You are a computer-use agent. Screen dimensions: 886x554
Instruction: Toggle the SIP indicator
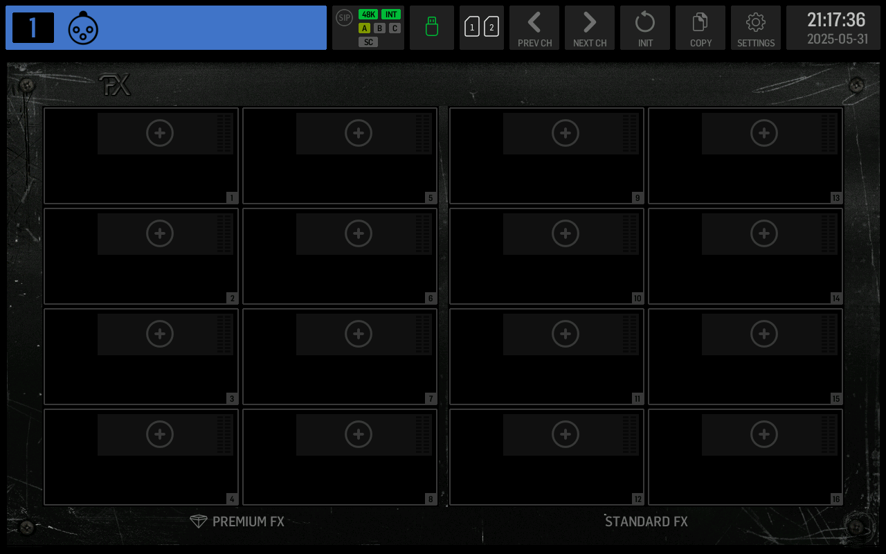(344, 18)
